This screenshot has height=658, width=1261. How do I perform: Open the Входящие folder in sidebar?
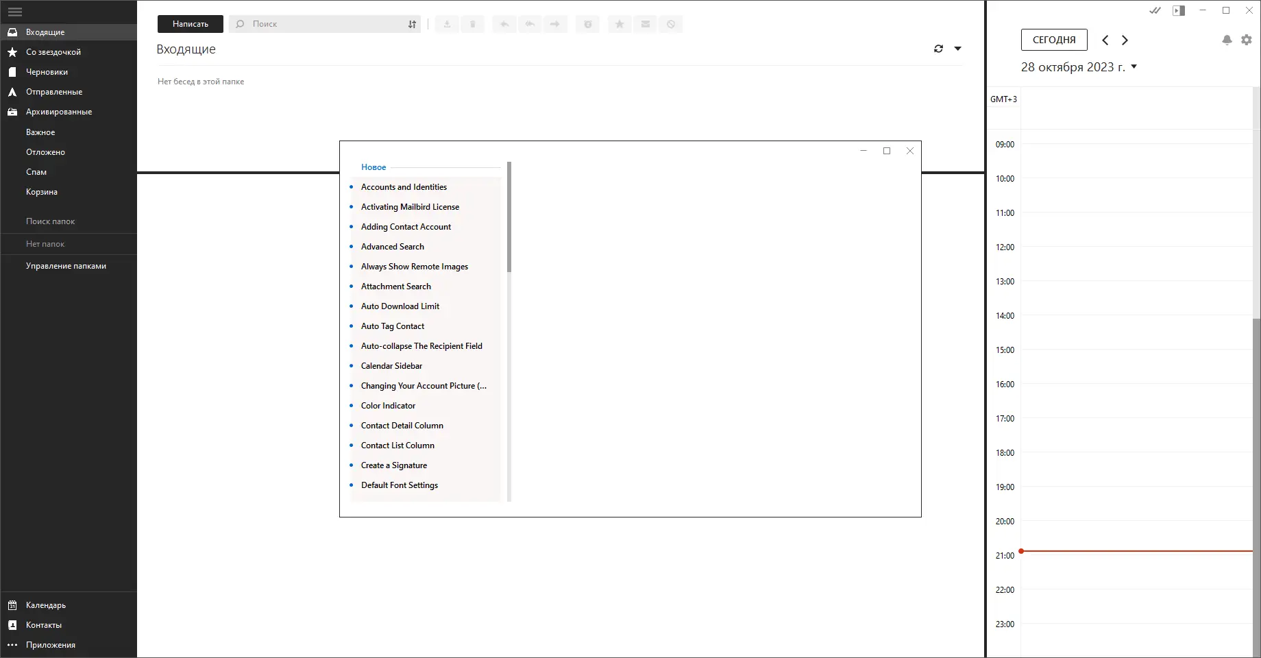pyautogui.click(x=69, y=32)
